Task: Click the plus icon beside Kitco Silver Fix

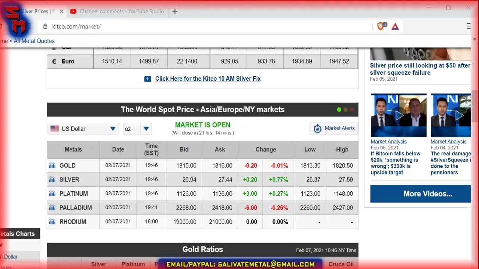Action: pos(147,79)
